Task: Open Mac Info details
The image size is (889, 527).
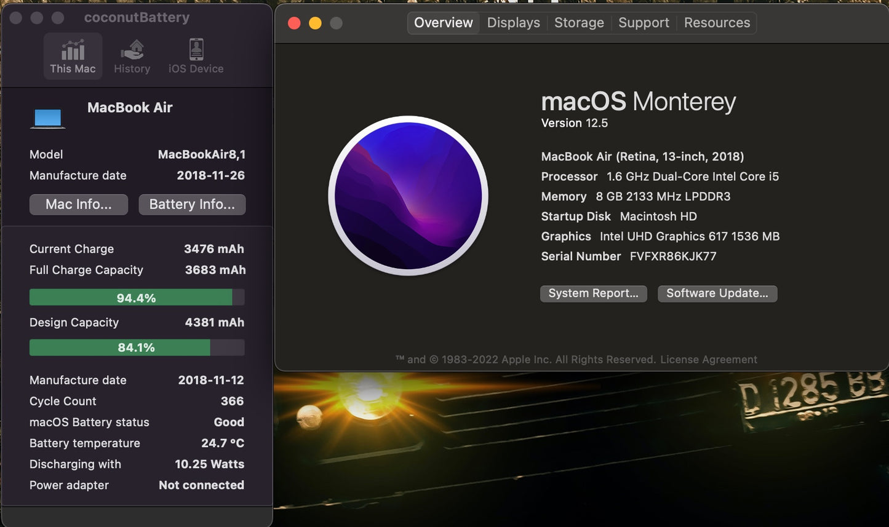Action: [x=78, y=204]
